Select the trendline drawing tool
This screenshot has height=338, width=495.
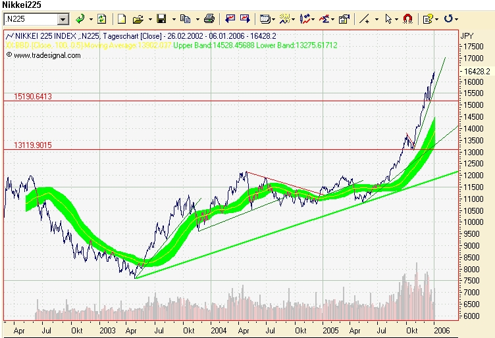click(365, 19)
